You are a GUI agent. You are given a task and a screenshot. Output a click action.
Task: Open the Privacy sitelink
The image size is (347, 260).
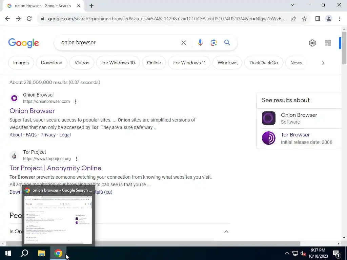48,135
